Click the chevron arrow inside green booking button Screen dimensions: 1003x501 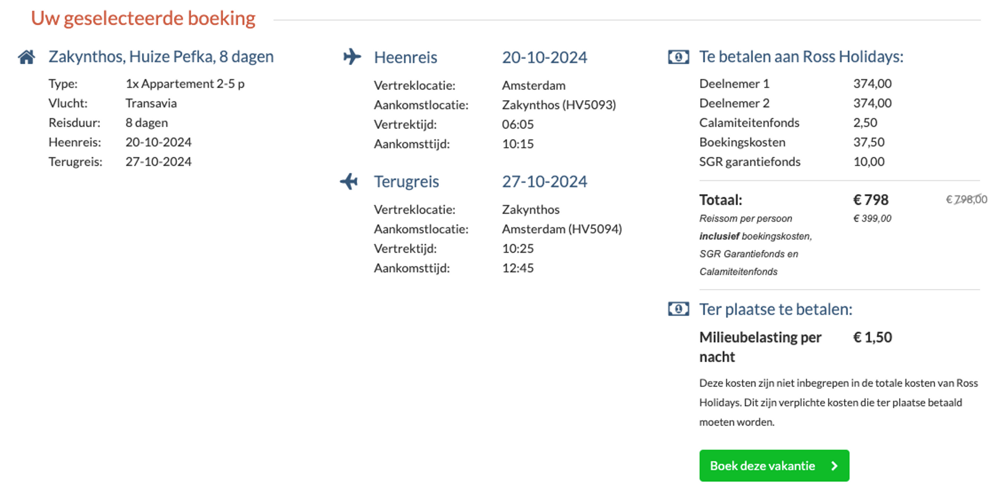tap(834, 466)
